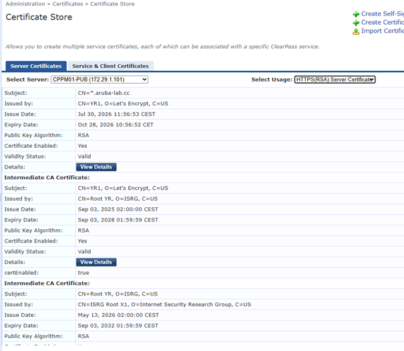Open the Select Server dropdown

click(99, 80)
